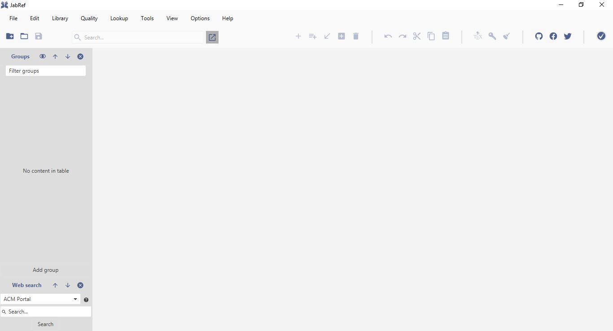
Task: Create a new library with folder-plus icon
Action: (x=10, y=36)
